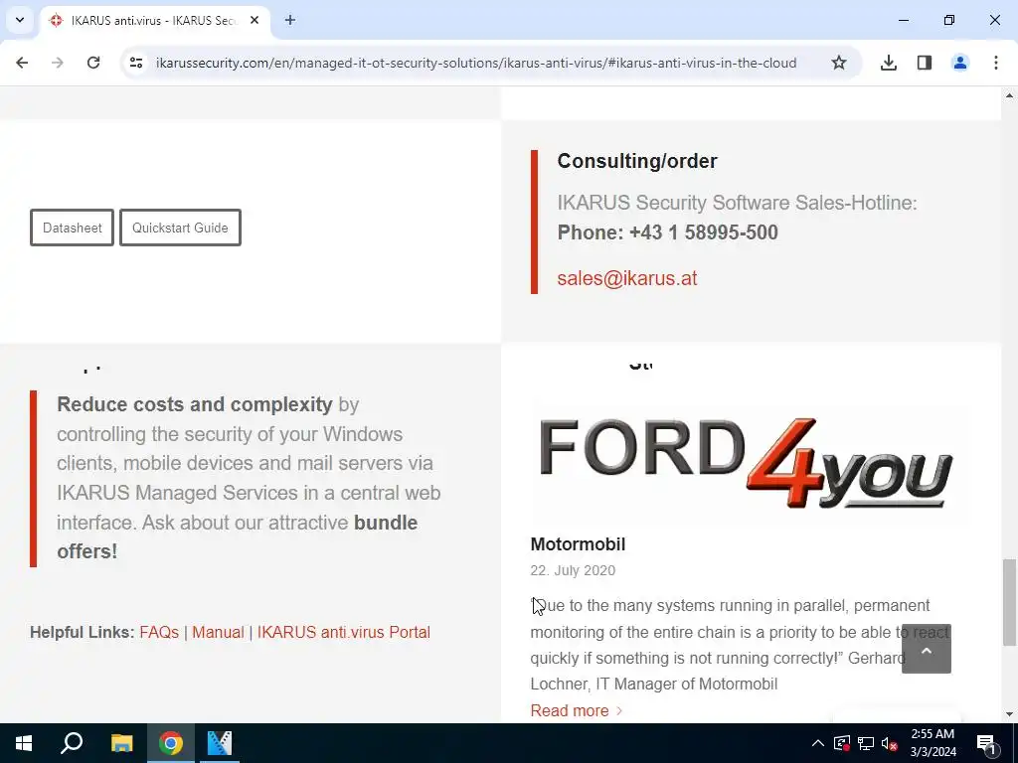Open the Chrome profile menu
The width and height of the screenshot is (1018, 763).
(960, 63)
